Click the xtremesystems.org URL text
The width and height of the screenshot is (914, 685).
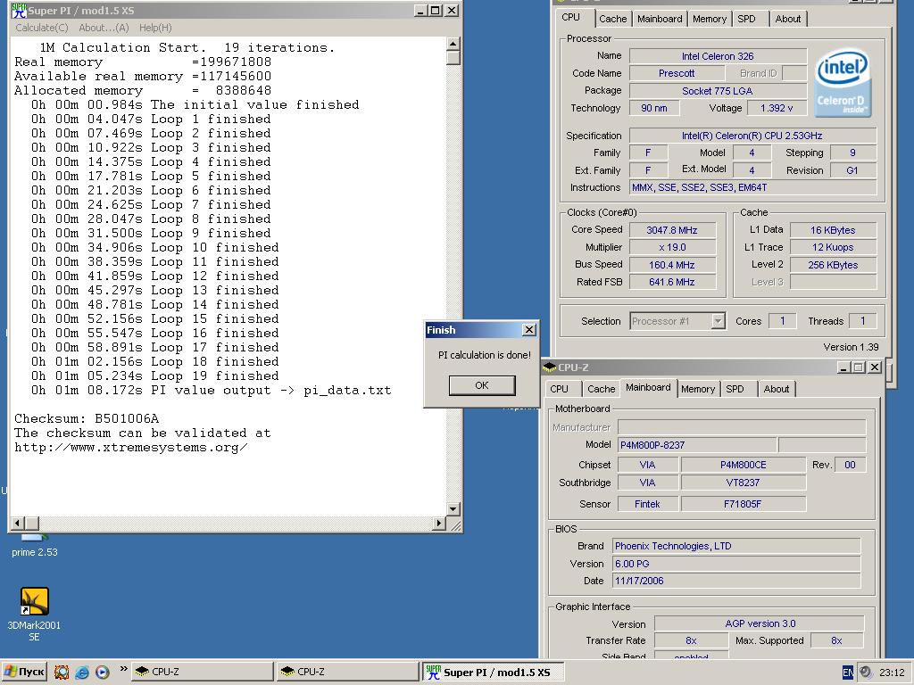point(131,448)
